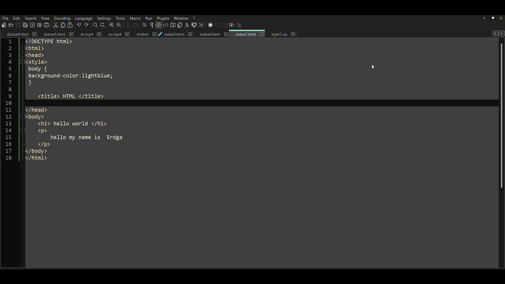The width and height of the screenshot is (505, 284).
Task: Close the dizine5.html tab
Action: (71, 34)
